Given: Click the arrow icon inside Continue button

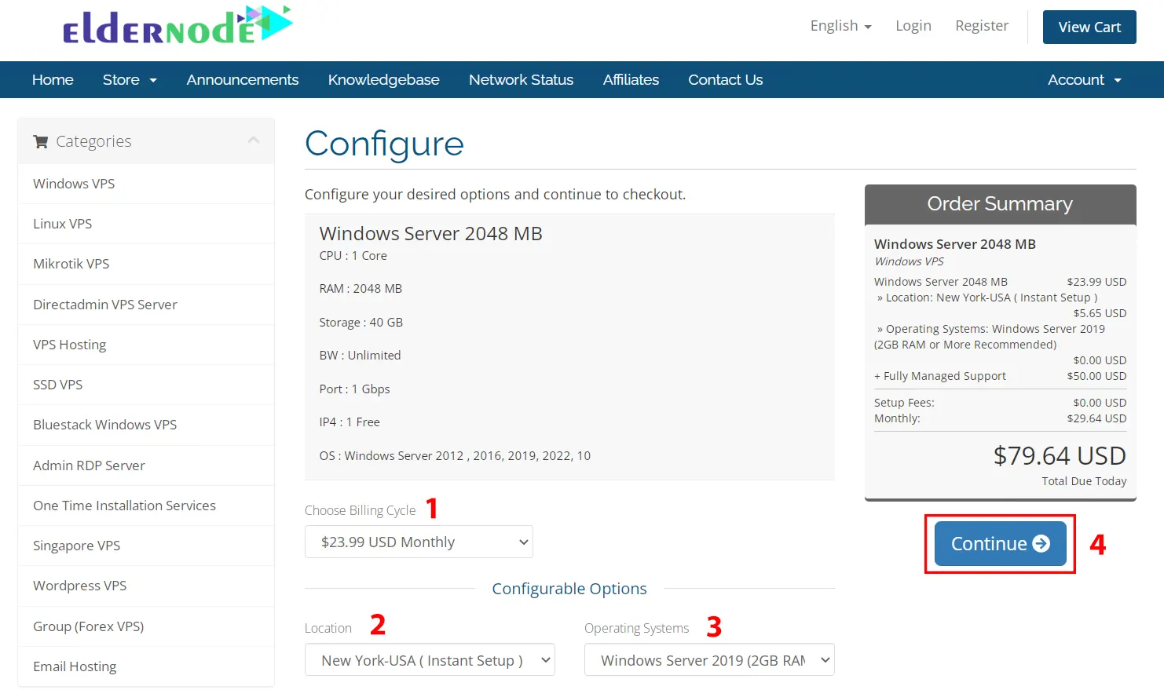Looking at the screenshot, I should point(1041,543).
